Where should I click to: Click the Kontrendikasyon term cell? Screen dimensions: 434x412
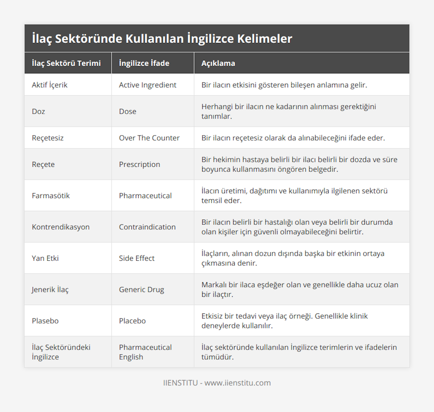pos(61,227)
